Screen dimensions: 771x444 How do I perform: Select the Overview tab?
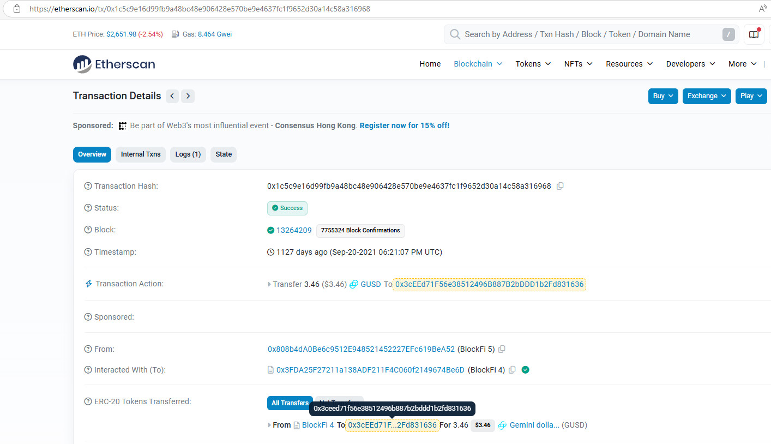[x=92, y=154]
